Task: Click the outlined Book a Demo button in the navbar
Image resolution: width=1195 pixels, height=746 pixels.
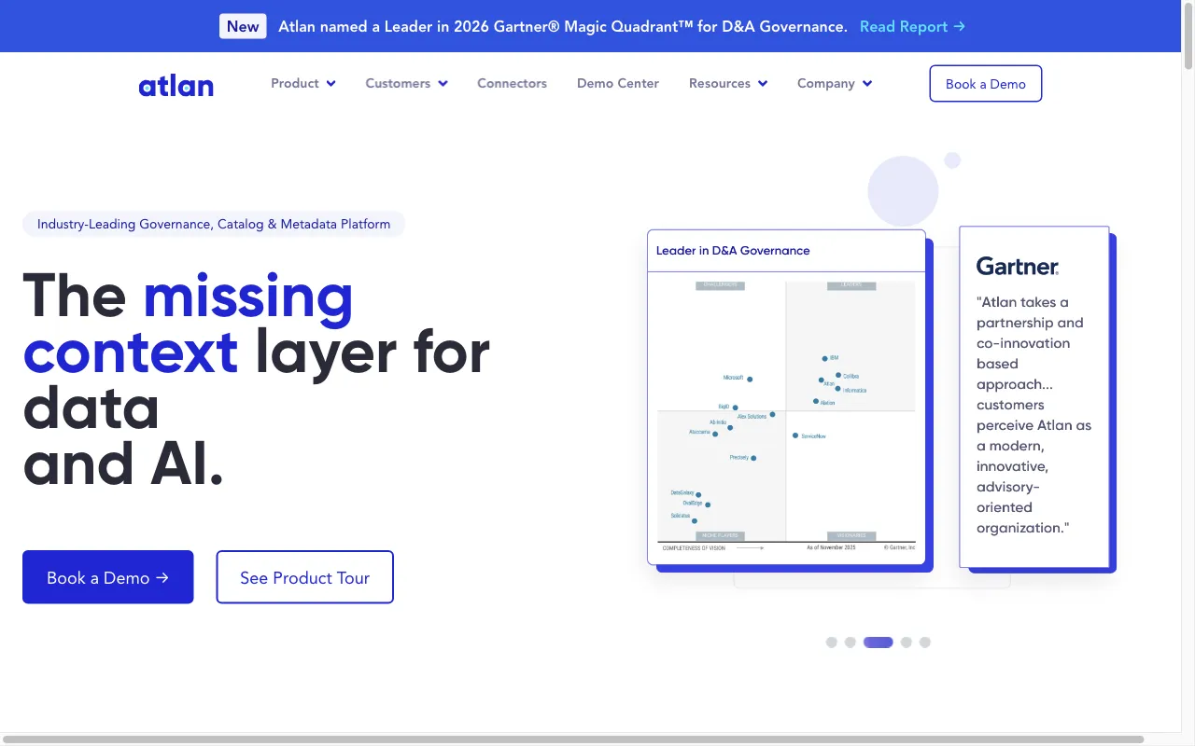Action: (986, 84)
